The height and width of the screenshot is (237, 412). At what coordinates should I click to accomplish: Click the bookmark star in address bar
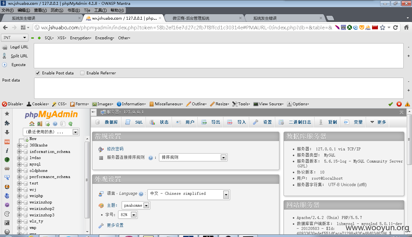click(382, 28)
